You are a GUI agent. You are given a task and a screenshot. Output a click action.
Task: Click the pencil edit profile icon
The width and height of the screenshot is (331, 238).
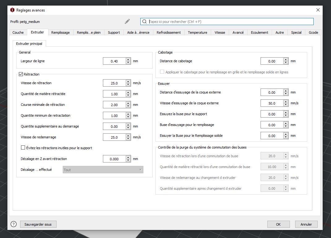pyautogui.click(x=127, y=21)
